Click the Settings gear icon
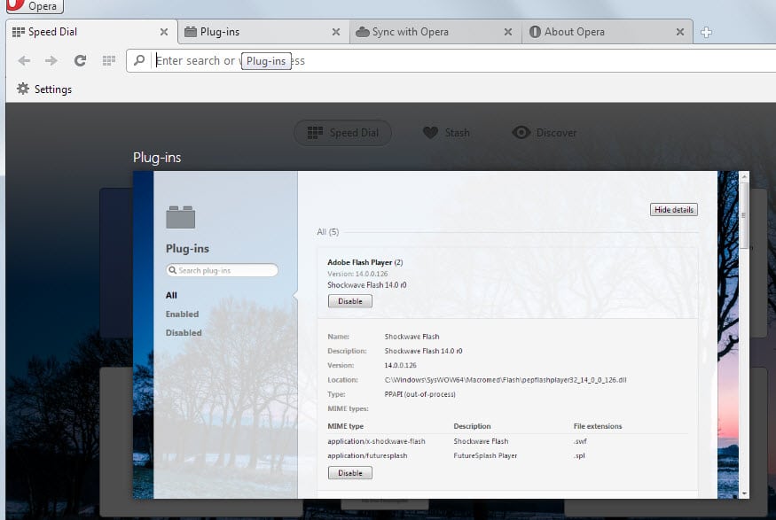Image resolution: width=776 pixels, height=520 pixels. click(x=23, y=89)
